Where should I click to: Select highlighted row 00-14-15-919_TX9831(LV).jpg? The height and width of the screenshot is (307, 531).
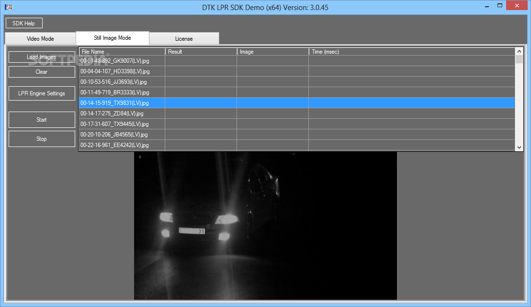pos(297,102)
